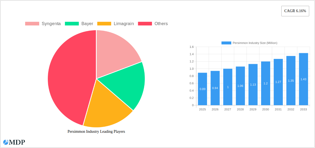315x148 pixels.
Task: Click the 2032 bar showing 1.35
Action: (291, 81)
